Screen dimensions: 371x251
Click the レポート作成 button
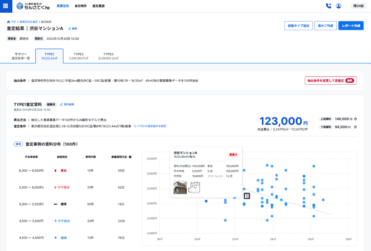(x=351, y=26)
